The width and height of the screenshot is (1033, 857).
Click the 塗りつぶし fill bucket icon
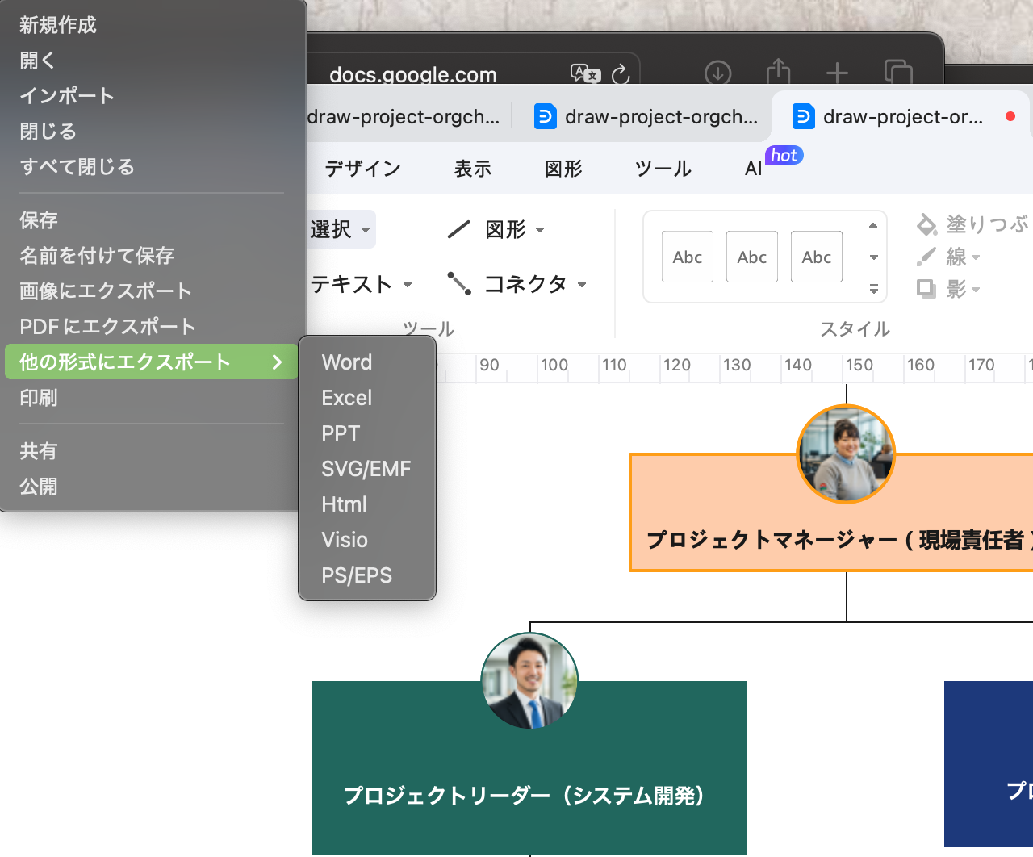[x=926, y=224]
